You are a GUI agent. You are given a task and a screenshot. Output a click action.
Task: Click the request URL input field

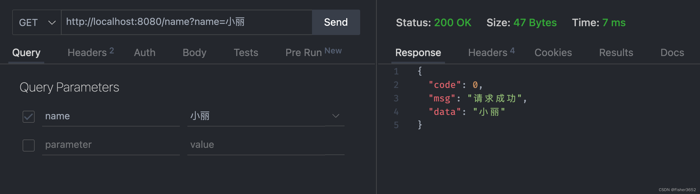point(187,22)
